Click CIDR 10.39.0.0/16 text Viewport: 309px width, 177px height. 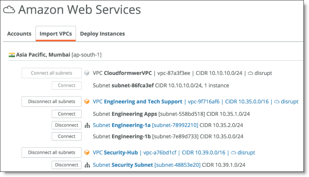(203, 152)
